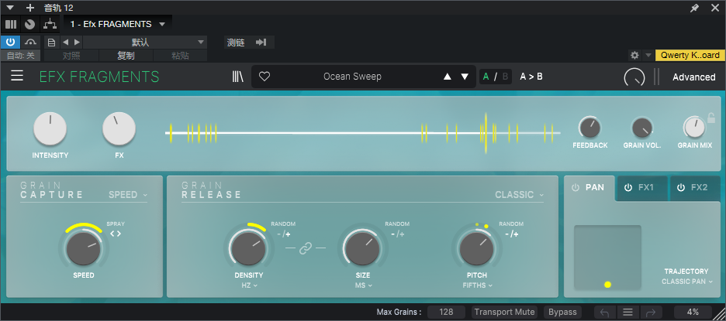Expand the 1 - Efx FRAGMENTS selector
The image size is (726, 321).
118,24
